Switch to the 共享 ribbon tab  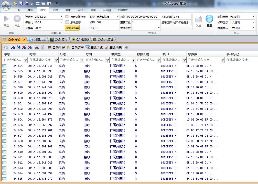tap(68, 10)
